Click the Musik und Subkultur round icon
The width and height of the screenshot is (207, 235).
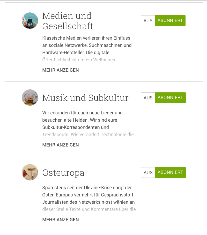30,98
